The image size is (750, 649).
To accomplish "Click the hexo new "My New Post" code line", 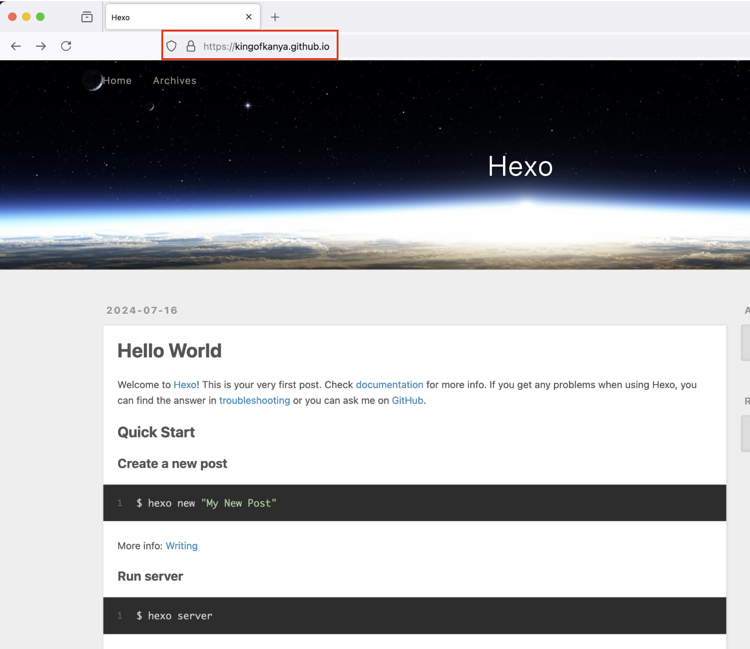I will 206,503.
